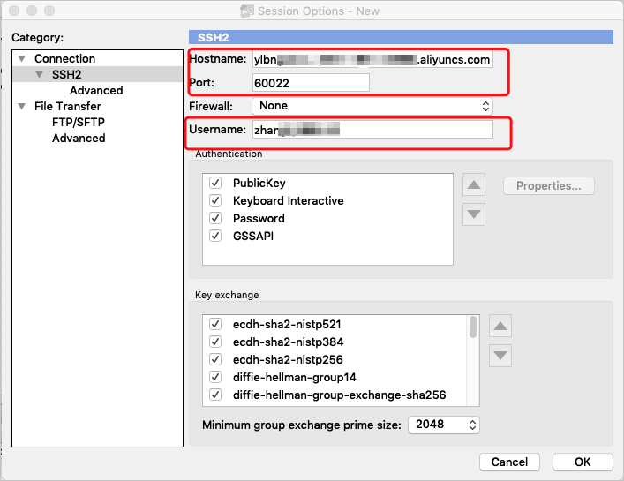Screen dimensions: 624x481
Task: Move key exchange algorithm up
Action: [500, 326]
